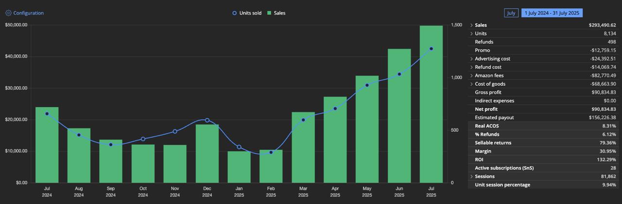Select the Dec 2024 units sold data point

207,120
